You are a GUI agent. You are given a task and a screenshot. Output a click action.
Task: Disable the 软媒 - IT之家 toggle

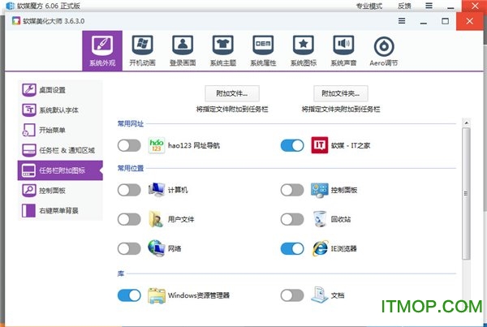(x=292, y=145)
